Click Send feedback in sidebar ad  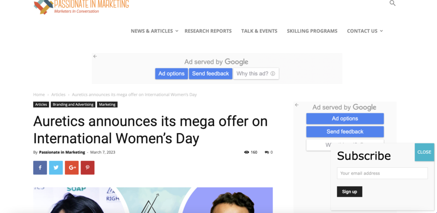(345, 131)
